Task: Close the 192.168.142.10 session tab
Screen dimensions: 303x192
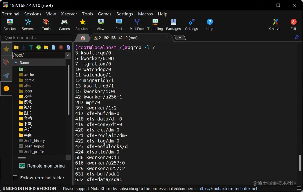Action: point(167,37)
